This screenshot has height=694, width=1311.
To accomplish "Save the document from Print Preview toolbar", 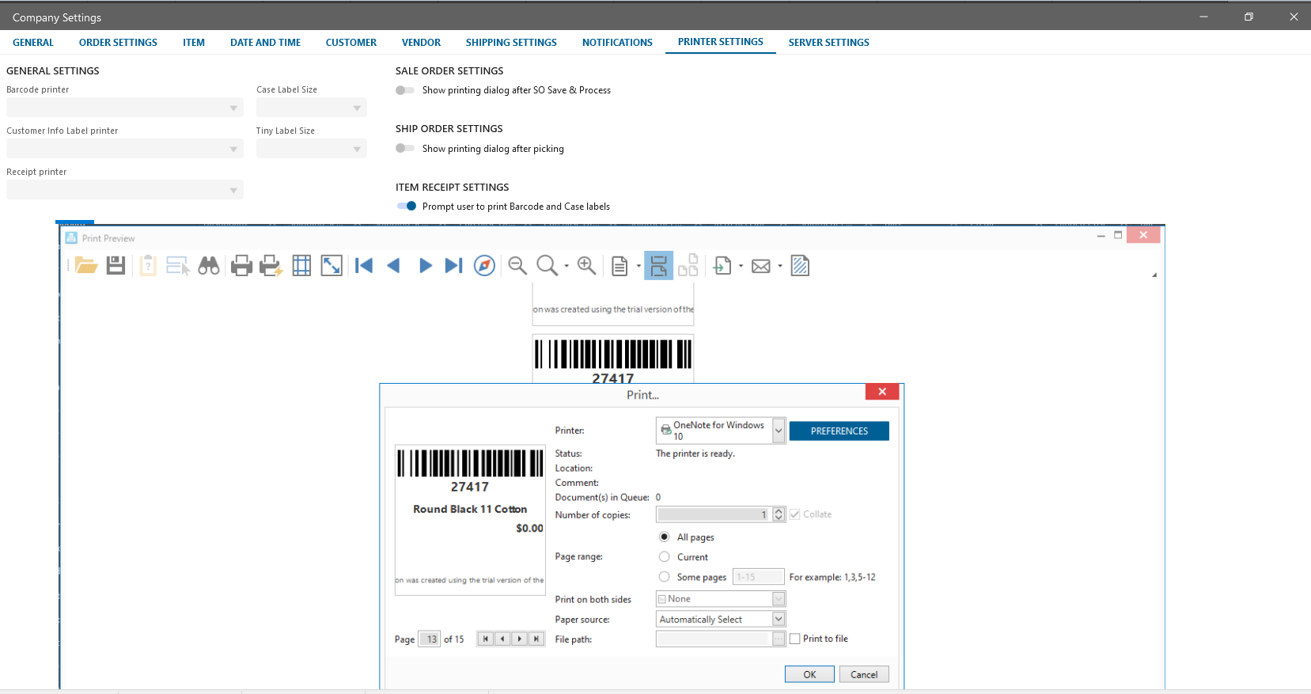I will point(116,266).
